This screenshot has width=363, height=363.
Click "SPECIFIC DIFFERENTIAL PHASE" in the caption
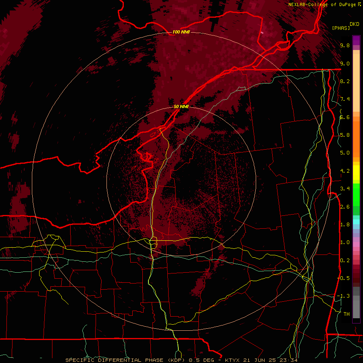pos(114,360)
